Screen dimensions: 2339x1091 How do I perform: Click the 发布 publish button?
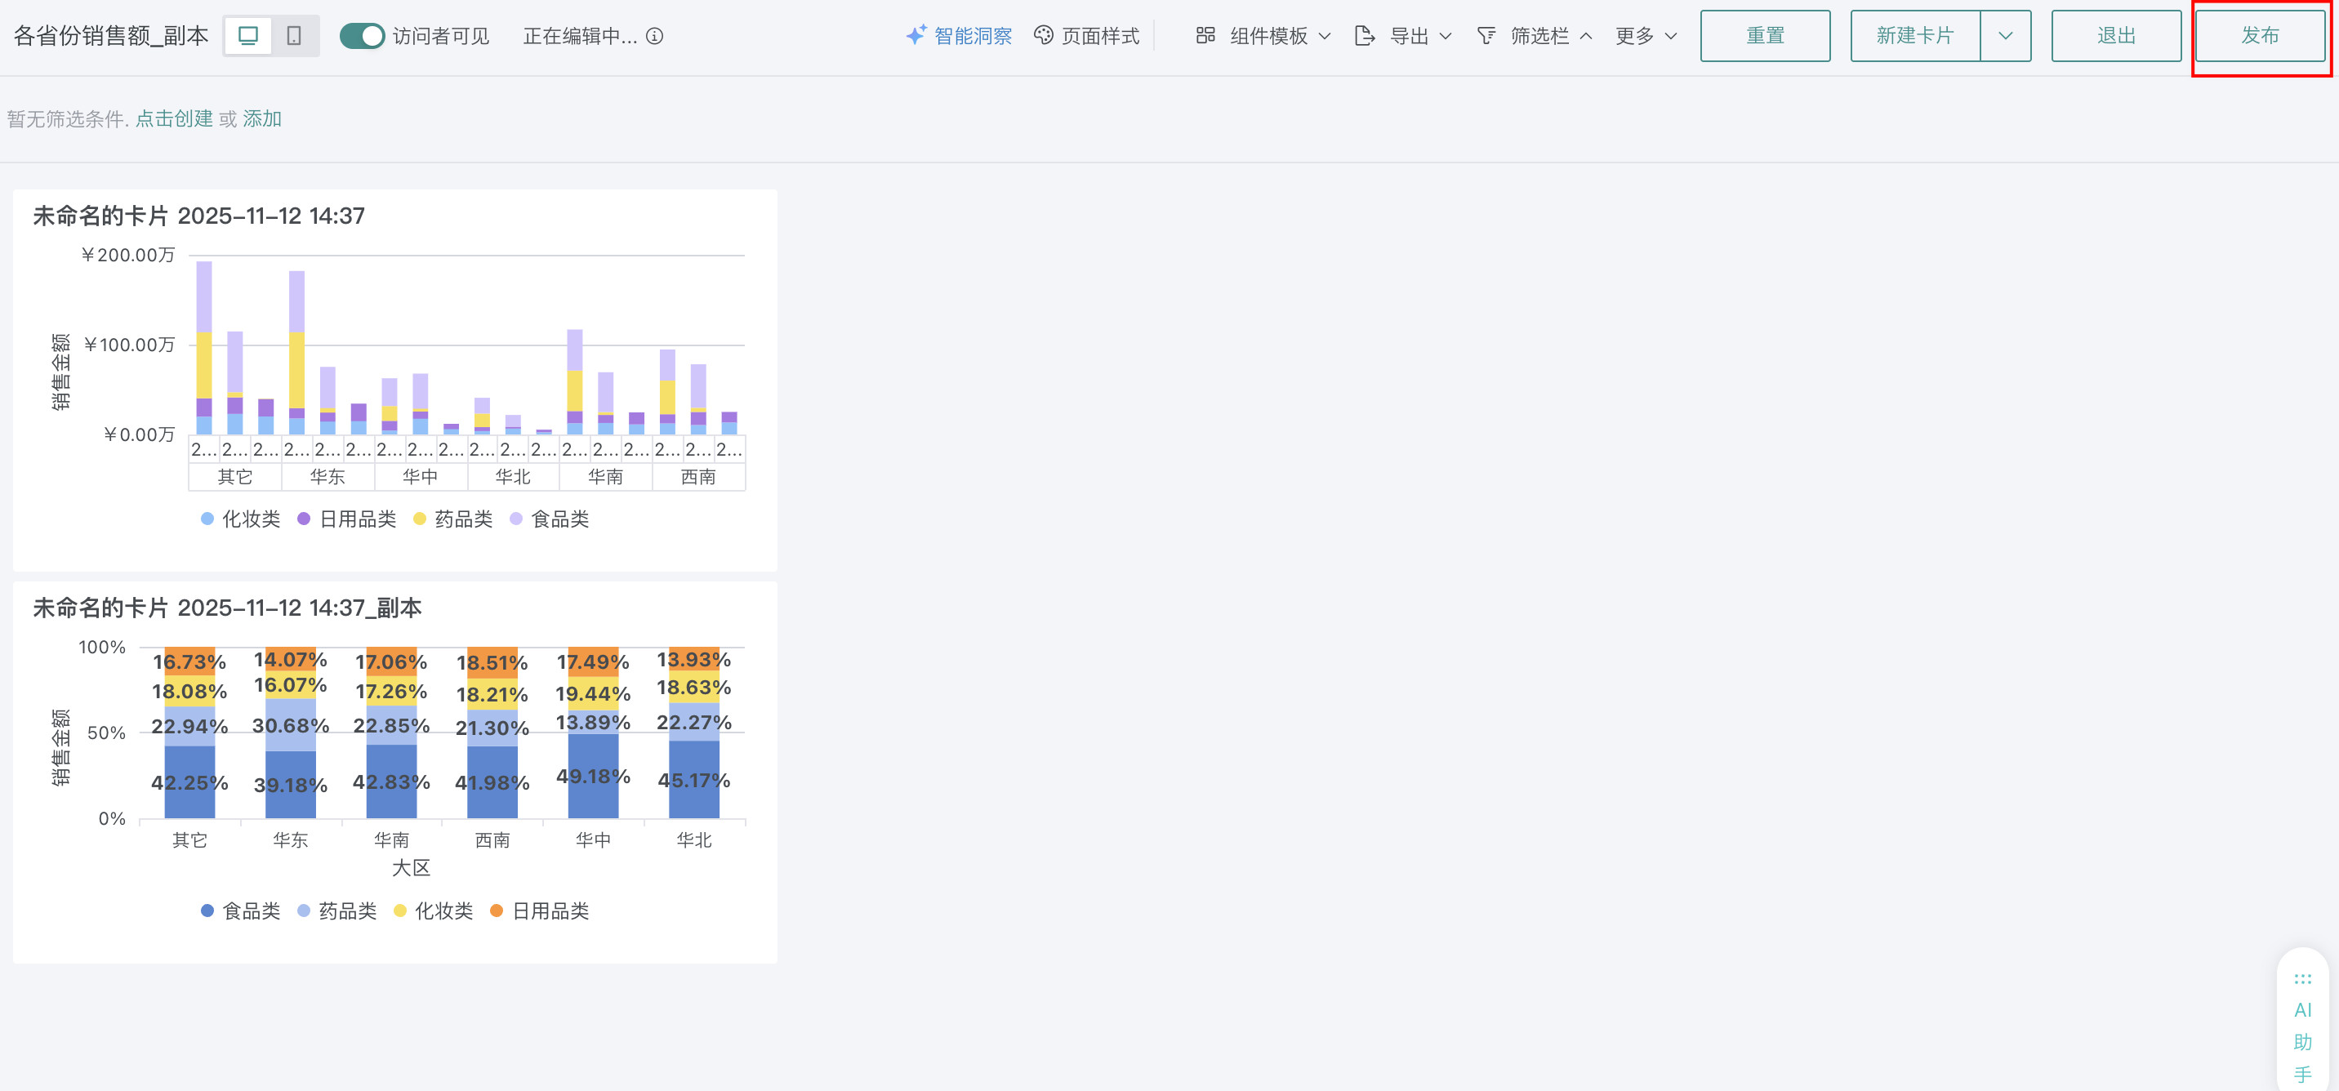(x=2259, y=35)
